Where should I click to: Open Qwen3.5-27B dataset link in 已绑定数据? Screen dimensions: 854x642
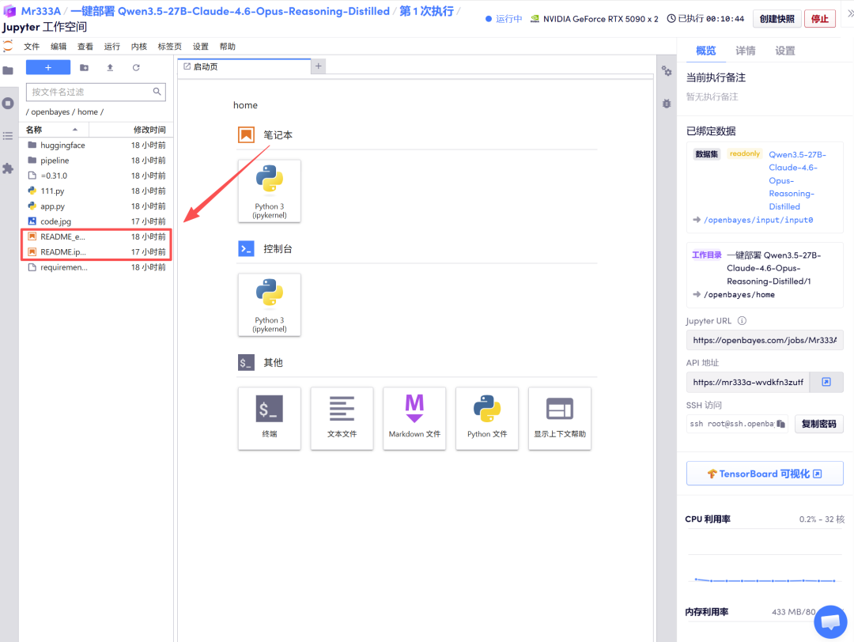[797, 180]
